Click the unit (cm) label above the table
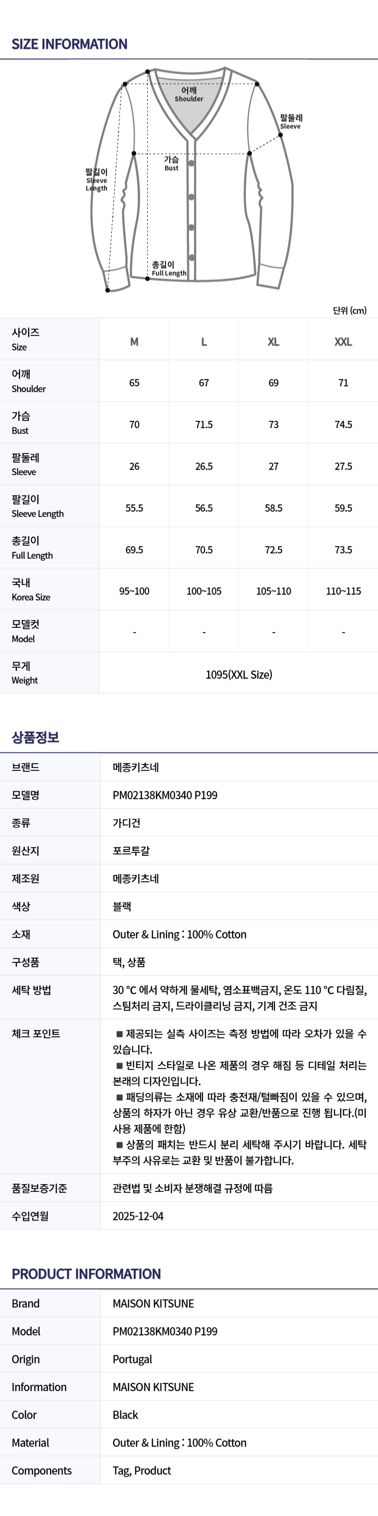 coord(349,310)
